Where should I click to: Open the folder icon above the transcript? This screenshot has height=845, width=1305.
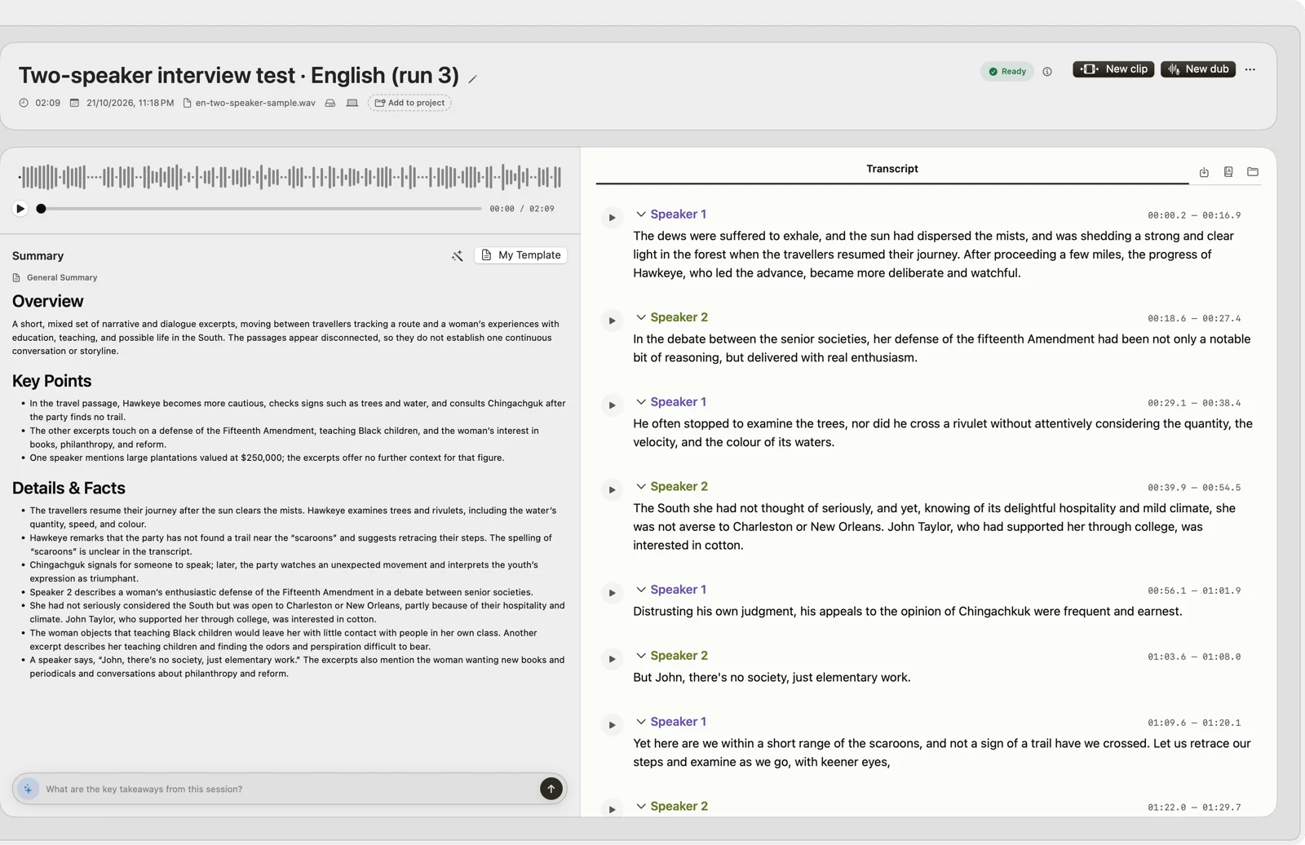[1253, 172]
